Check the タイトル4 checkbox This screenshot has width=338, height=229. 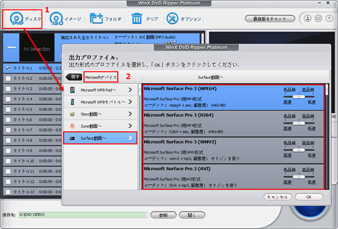8,99
